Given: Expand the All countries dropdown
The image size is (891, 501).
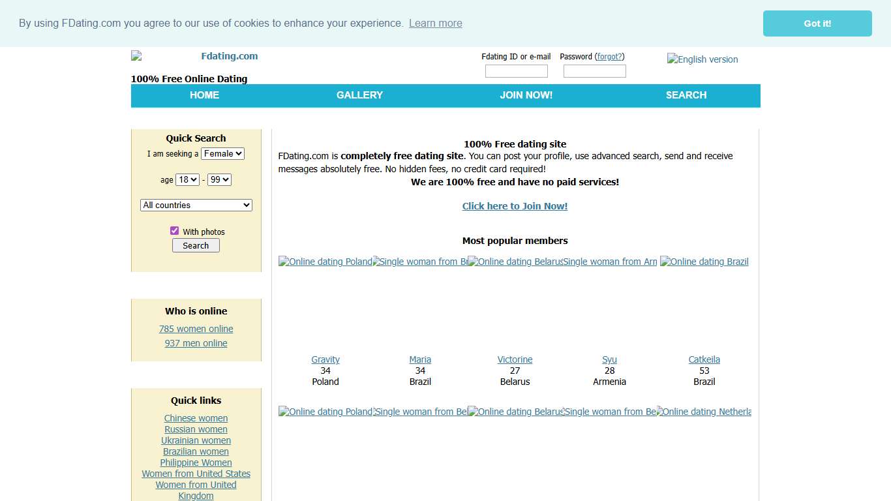Looking at the screenshot, I should 196,205.
